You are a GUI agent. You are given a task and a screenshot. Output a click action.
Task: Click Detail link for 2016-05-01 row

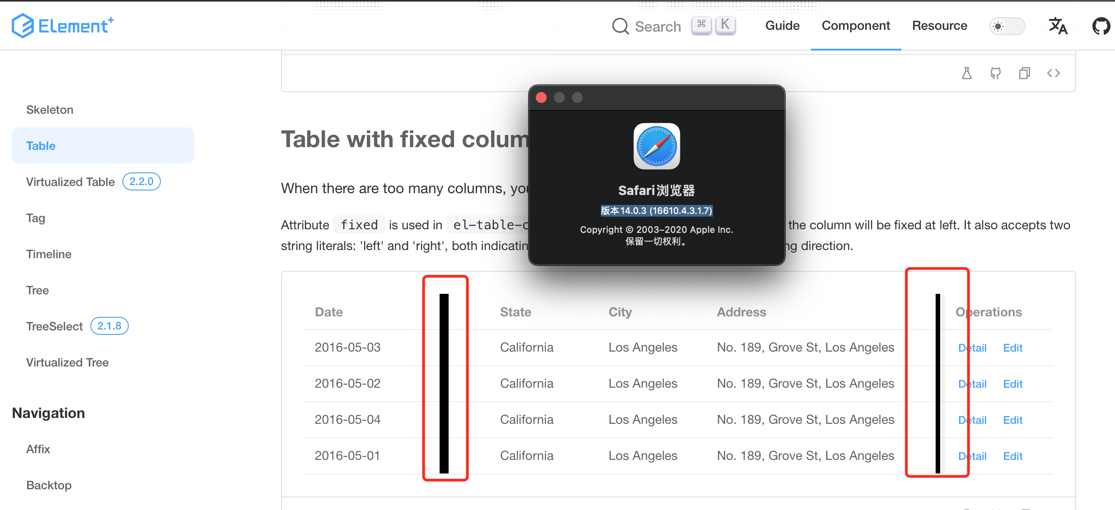[x=973, y=456]
